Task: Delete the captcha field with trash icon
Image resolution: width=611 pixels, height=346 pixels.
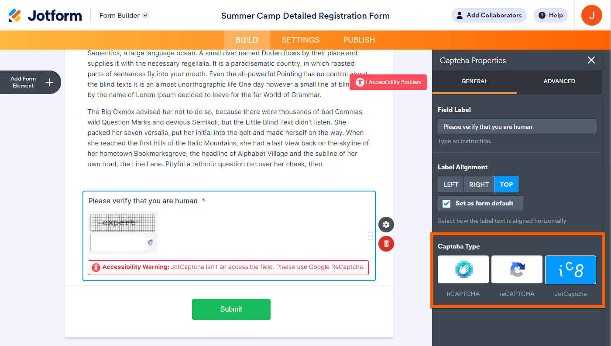Action: (x=386, y=244)
